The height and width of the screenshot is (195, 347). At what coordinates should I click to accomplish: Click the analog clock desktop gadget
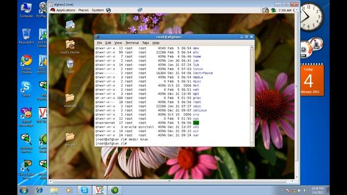click(312, 17)
